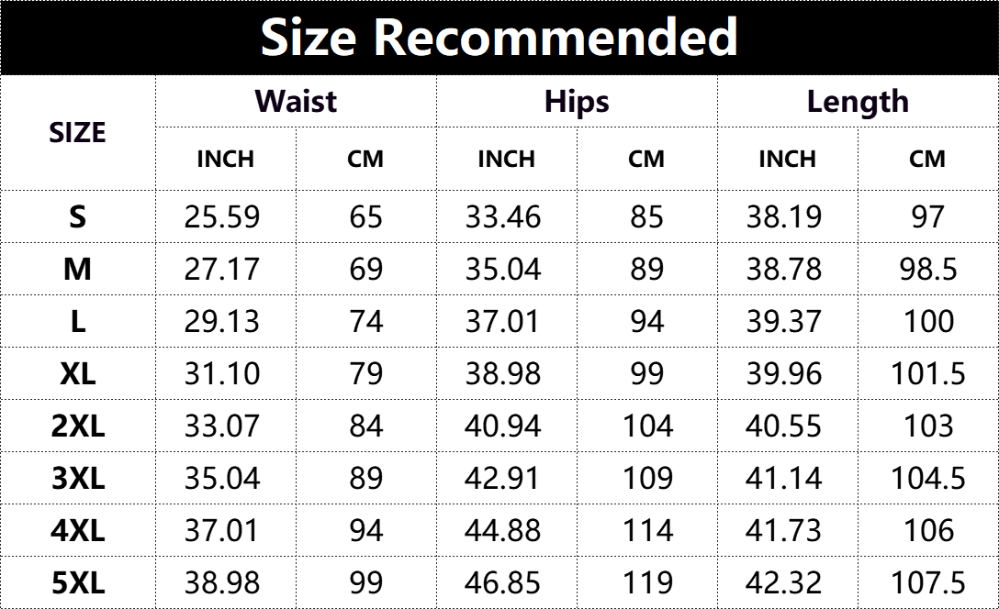Click the XL size row label
The height and width of the screenshot is (609, 999).
77,374
